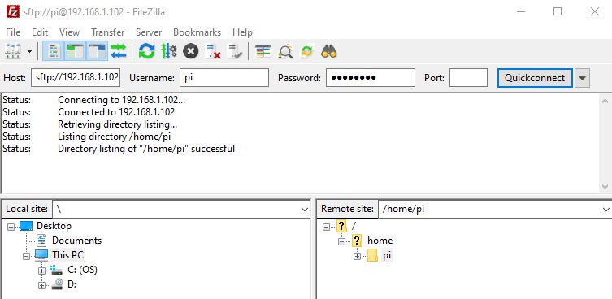Select home folder in remote tree
This screenshot has width=612, height=299.
click(380, 240)
